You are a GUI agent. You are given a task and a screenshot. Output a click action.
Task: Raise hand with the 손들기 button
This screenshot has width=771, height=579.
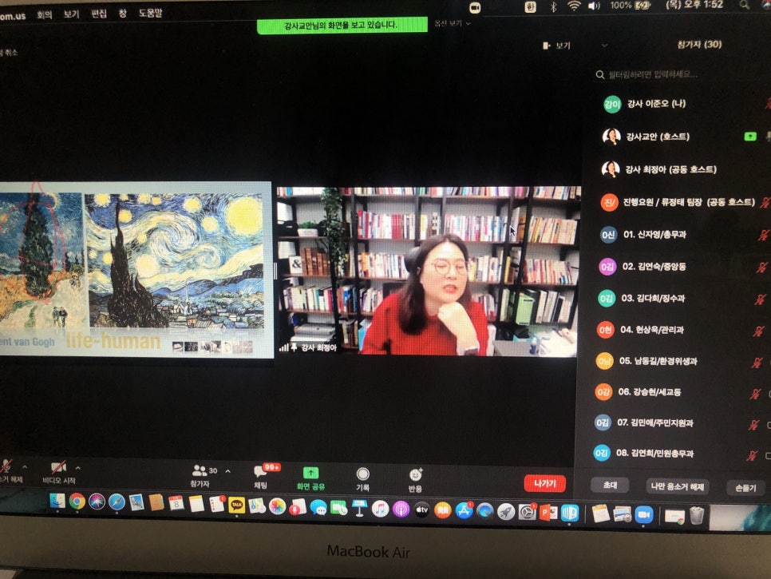[745, 488]
